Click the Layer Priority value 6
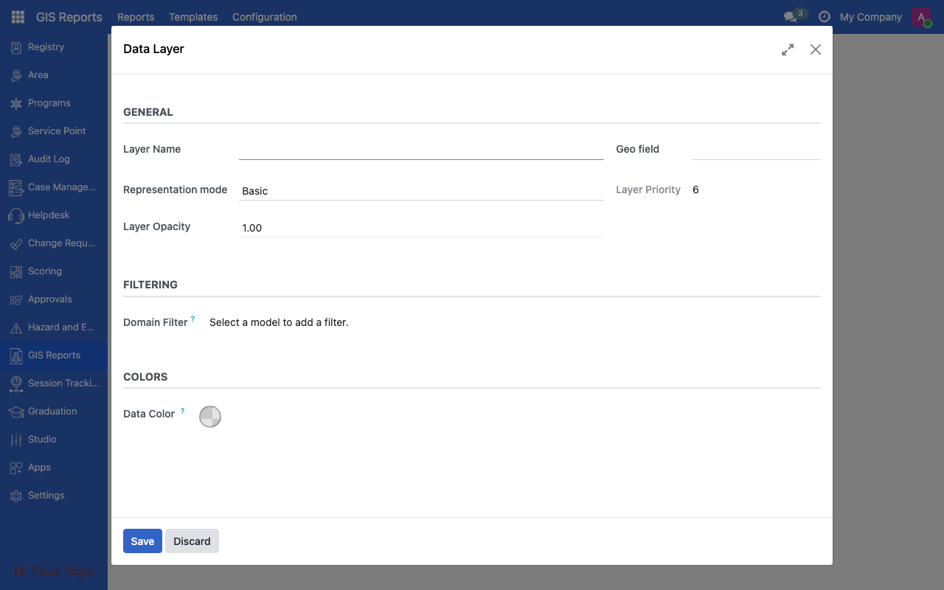 coord(695,190)
